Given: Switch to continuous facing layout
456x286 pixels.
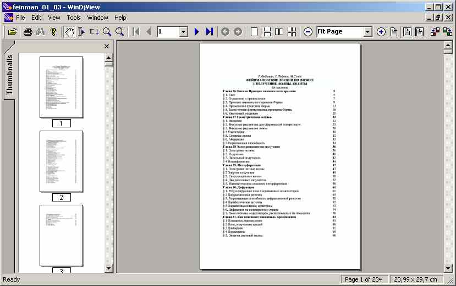Looking at the screenshot, I should pos(292,32).
